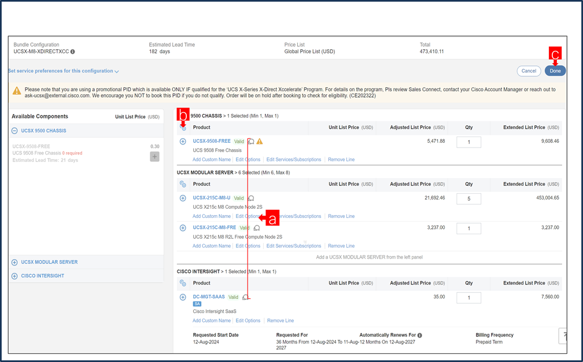Click scroll-to-top button at bottom right
Viewport: 583px width, 362px height.
click(x=563, y=336)
